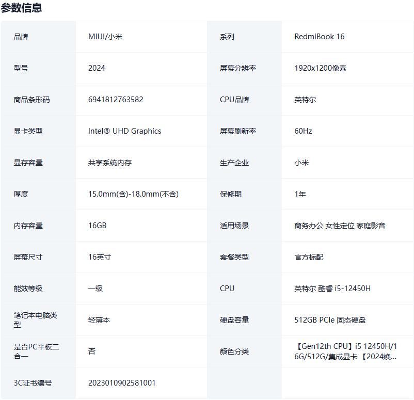The image size is (414, 400).
Task: Select the brand value MIUI/小米
Action: point(105,37)
